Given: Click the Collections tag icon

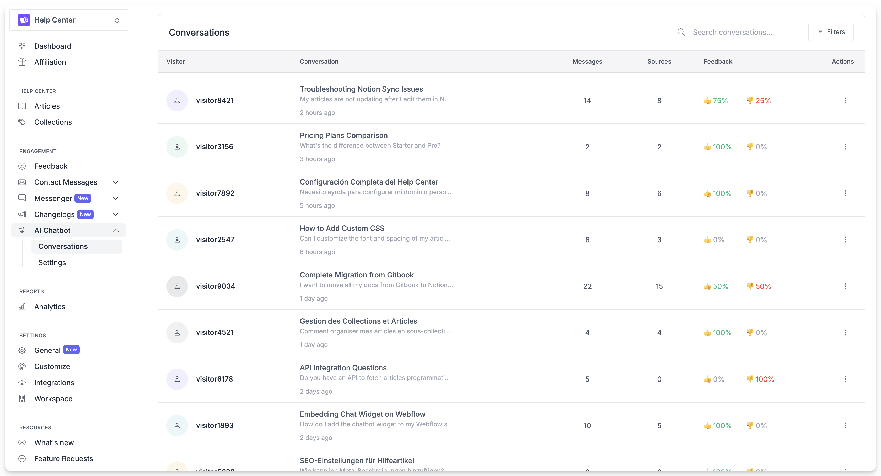Looking at the screenshot, I should click(22, 122).
